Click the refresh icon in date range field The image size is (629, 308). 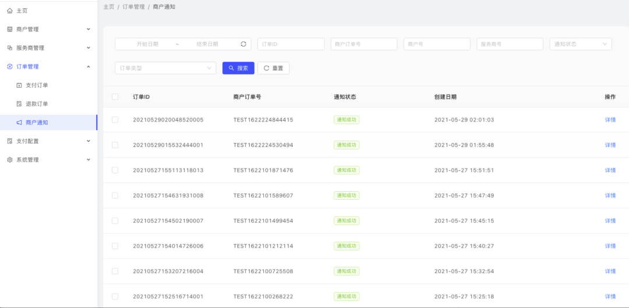coord(243,44)
